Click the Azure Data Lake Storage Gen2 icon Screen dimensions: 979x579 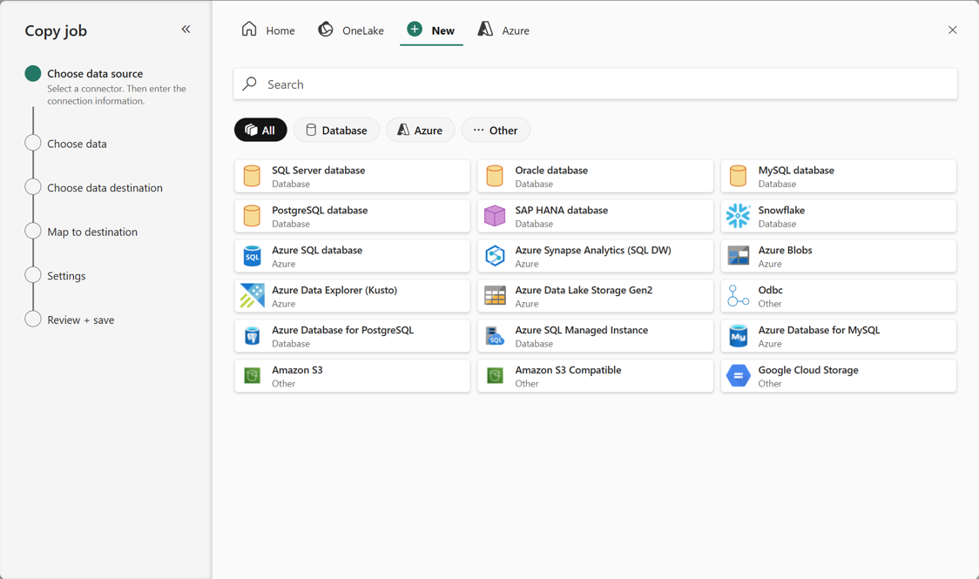495,296
